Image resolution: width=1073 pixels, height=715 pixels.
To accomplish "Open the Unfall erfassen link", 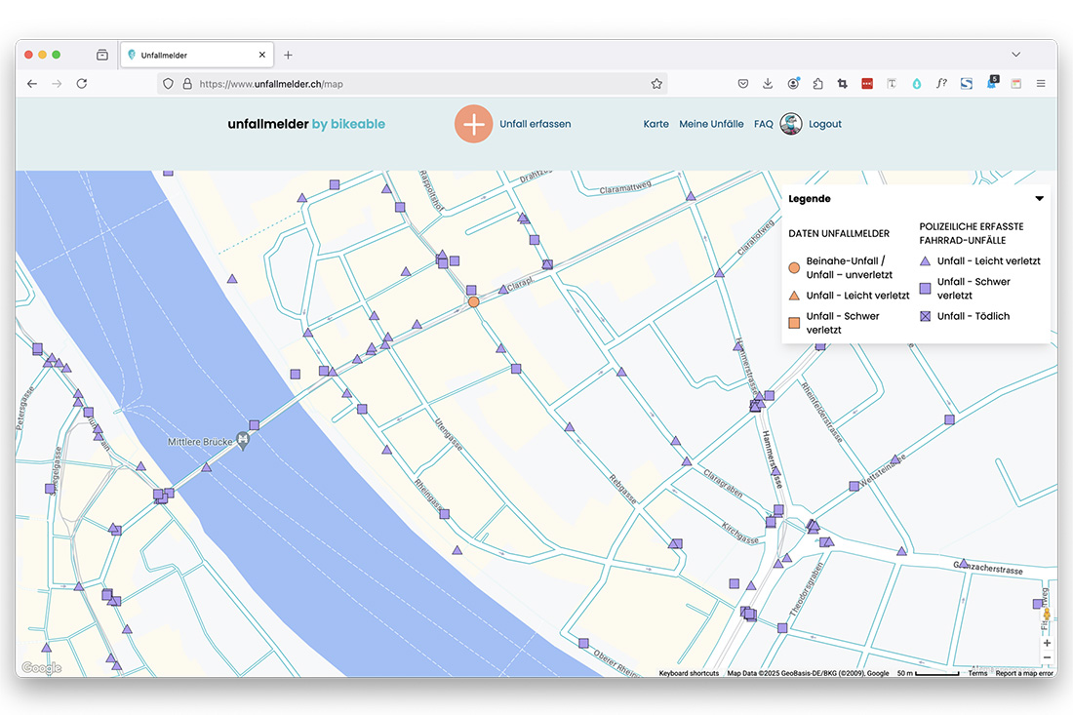I will [536, 124].
